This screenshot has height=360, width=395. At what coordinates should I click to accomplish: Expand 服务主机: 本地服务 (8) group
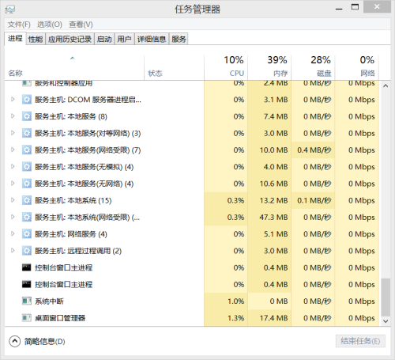(x=13, y=116)
